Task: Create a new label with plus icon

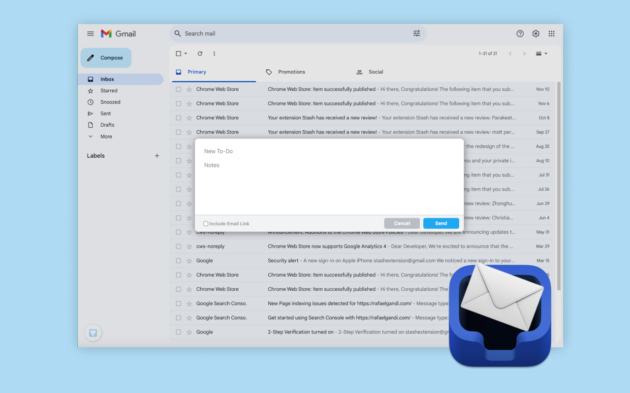Action: click(x=157, y=156)
